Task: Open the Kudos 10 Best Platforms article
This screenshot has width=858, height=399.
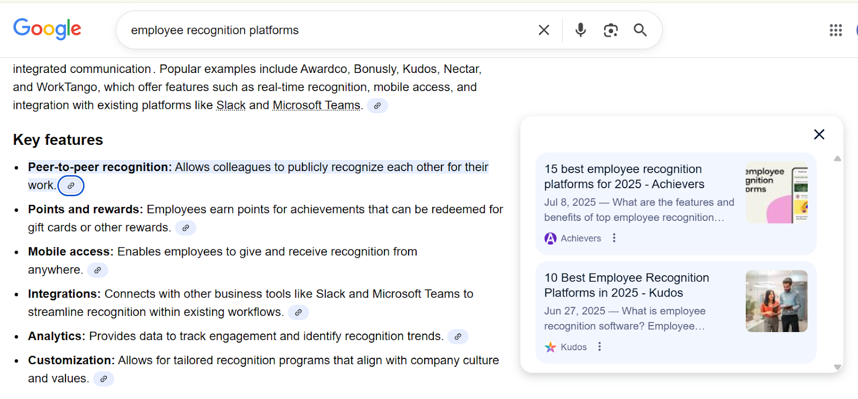Action: click(x=626, y=285)
